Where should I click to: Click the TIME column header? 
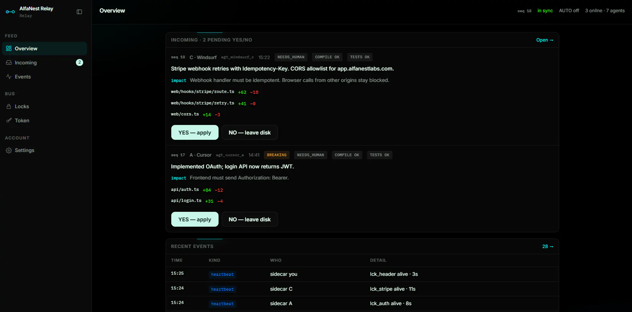coord(177,261)
